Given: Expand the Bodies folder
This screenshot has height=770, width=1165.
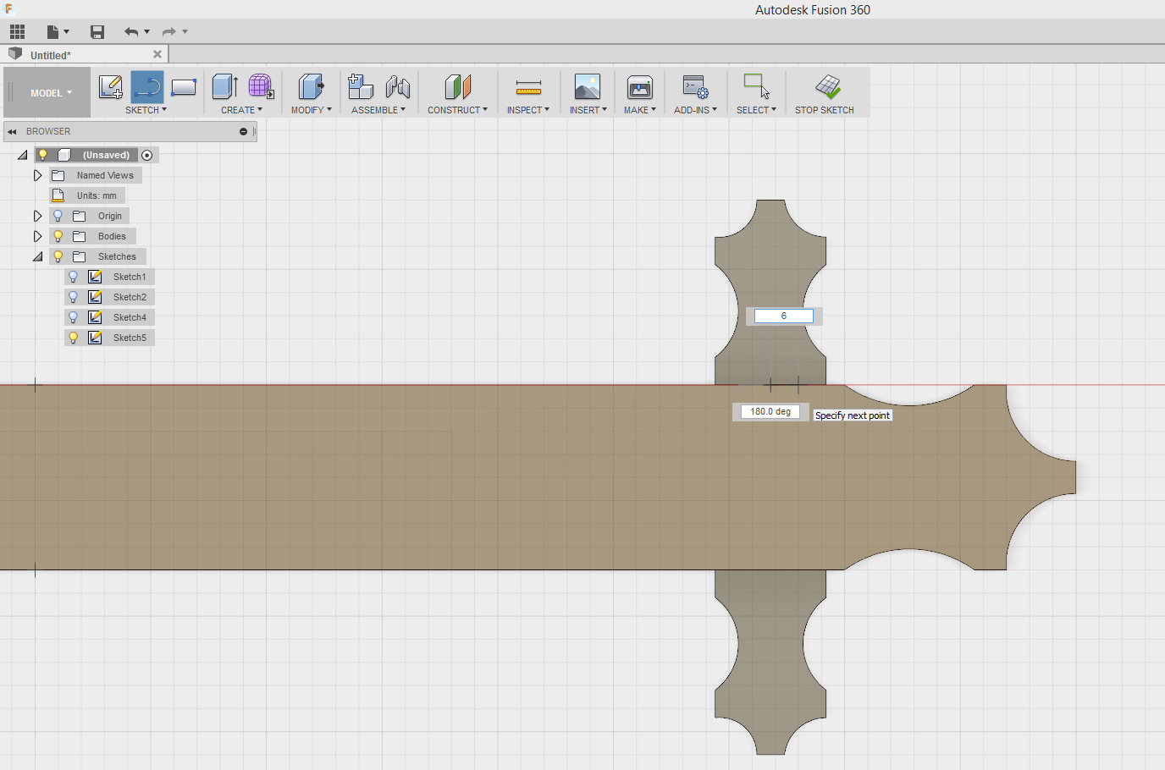Looking at the screenshot, I should [x=37, y=236].
